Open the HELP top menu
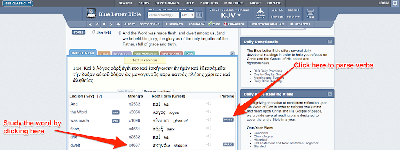400x150 pixels. click(x=190, y=3)
